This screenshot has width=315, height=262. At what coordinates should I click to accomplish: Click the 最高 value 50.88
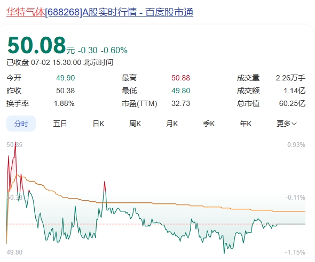click(x=180, y=78)
